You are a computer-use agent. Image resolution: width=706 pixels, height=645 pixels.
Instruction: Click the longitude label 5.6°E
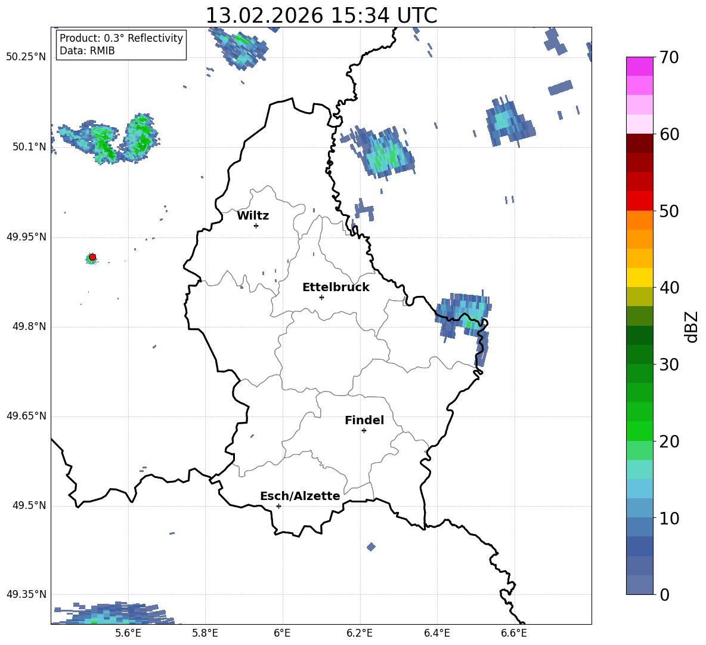[128, 633]
